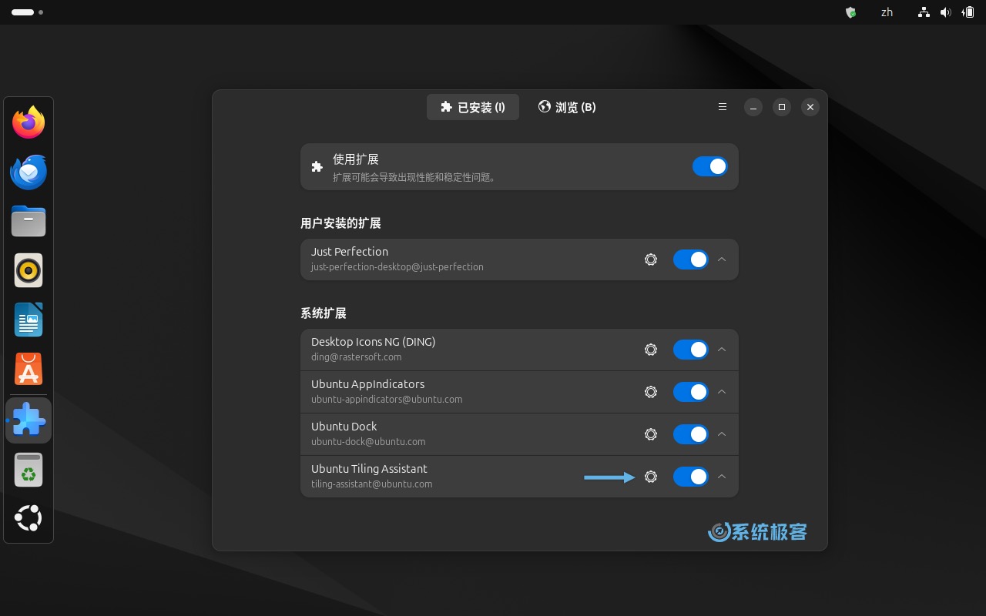Click the Activities workspace indicator pill

pyautogui.click(x=22, y=12)
